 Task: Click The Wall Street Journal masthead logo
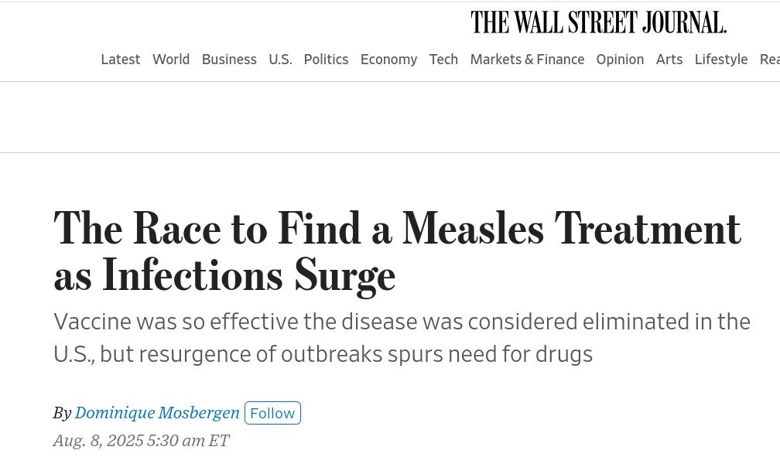(x=598, y=22)
